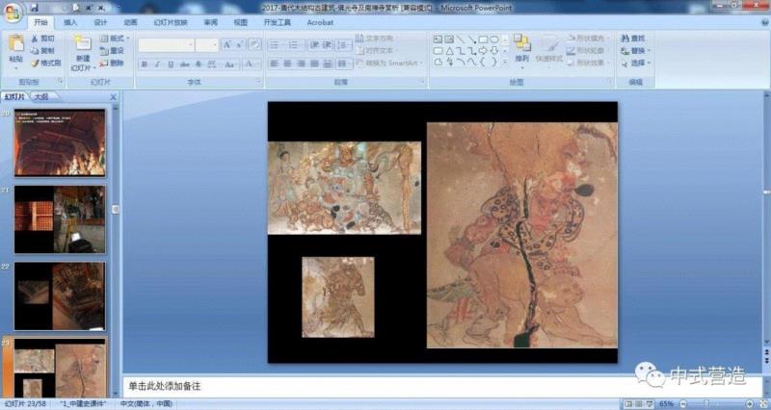Click the Shape Outline (形状轮廓) button

[588, 51]
